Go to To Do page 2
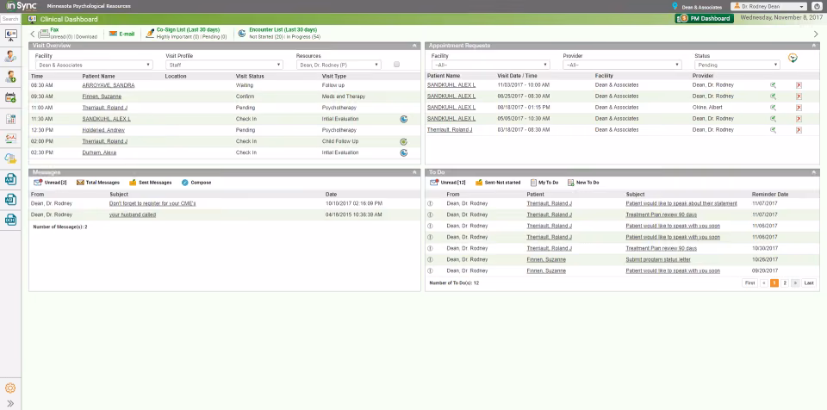 (785, 283)
